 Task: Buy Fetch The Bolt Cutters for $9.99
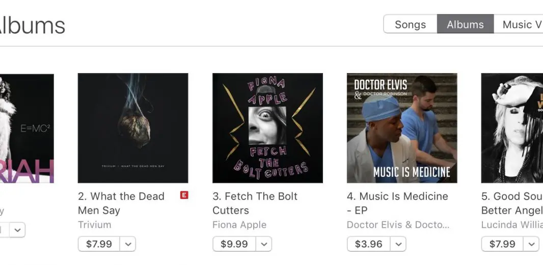tap(234, 244)
